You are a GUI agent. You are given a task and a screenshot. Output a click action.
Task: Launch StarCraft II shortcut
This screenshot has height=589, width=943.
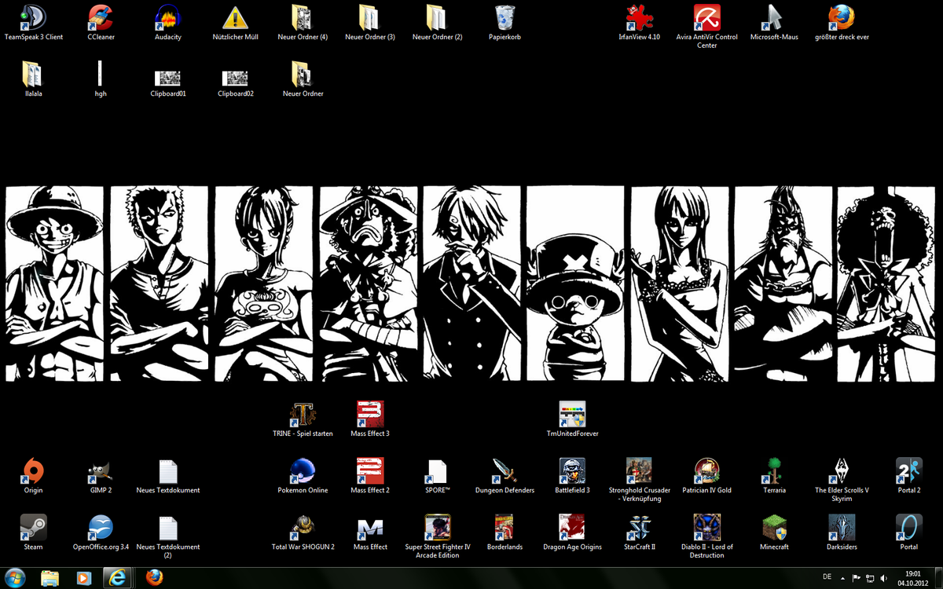pos(639,532)
